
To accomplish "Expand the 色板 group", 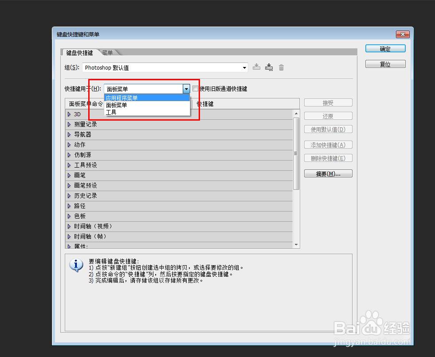I will [69, 216].
